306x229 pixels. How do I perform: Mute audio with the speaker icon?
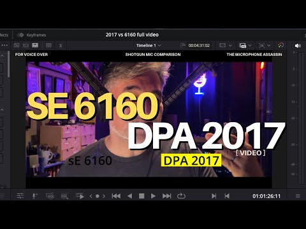(298, 46)
